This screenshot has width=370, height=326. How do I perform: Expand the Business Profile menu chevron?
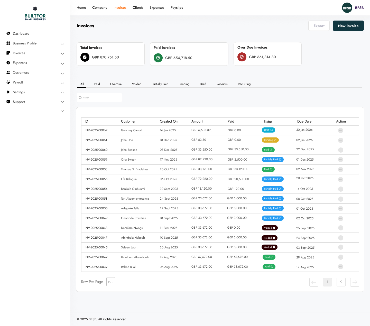[62, 44]
